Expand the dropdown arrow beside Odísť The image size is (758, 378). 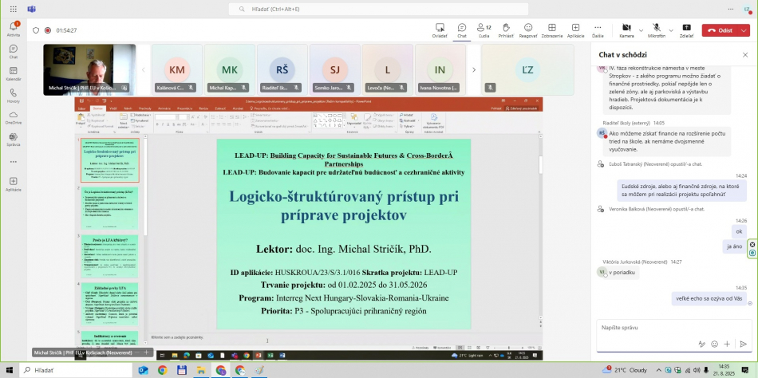pyautogui.click(x=743, y=30)
